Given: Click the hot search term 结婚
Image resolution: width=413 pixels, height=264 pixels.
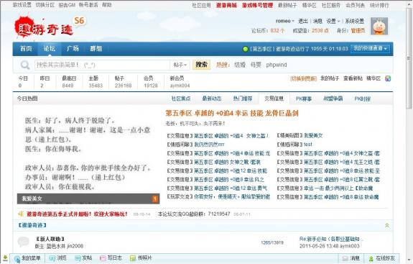Looking at the screenshot, I should (240, 65).
